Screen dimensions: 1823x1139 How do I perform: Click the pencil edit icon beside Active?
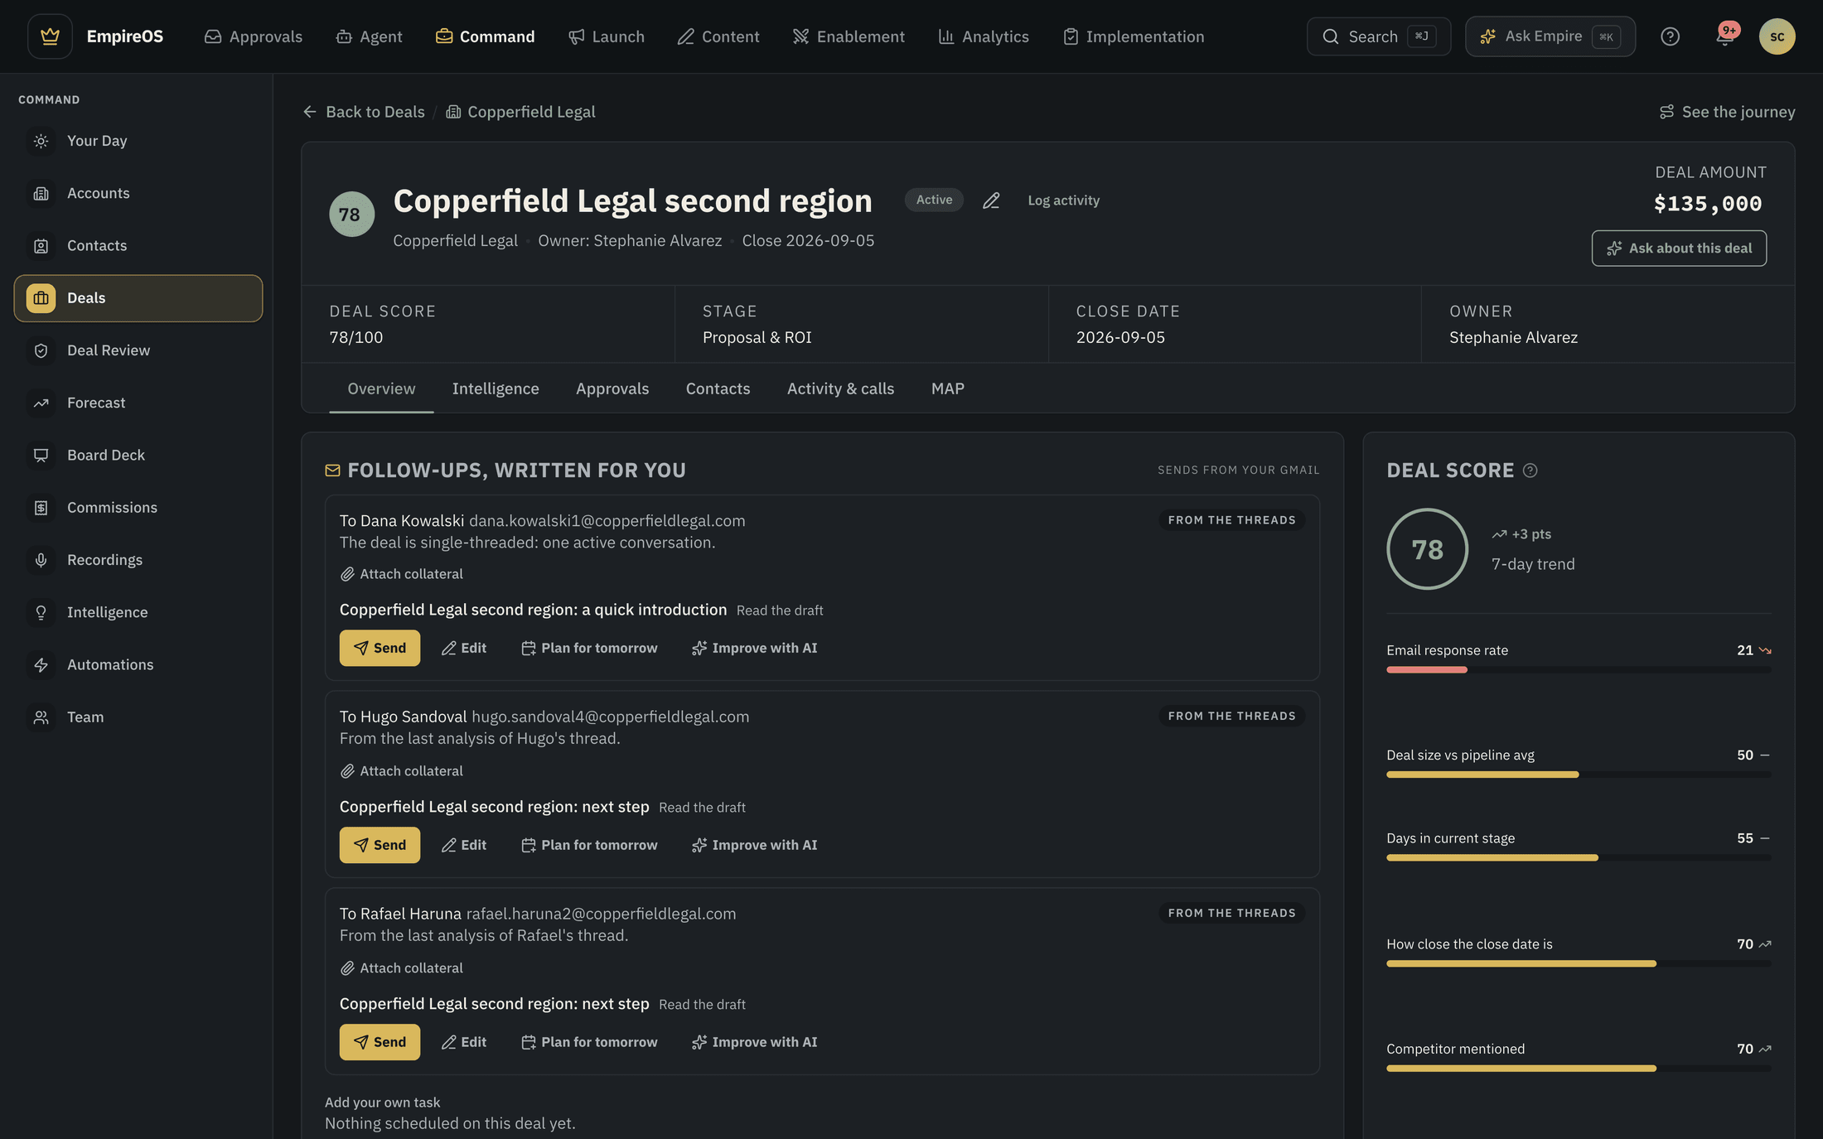[x=991, y=200]
